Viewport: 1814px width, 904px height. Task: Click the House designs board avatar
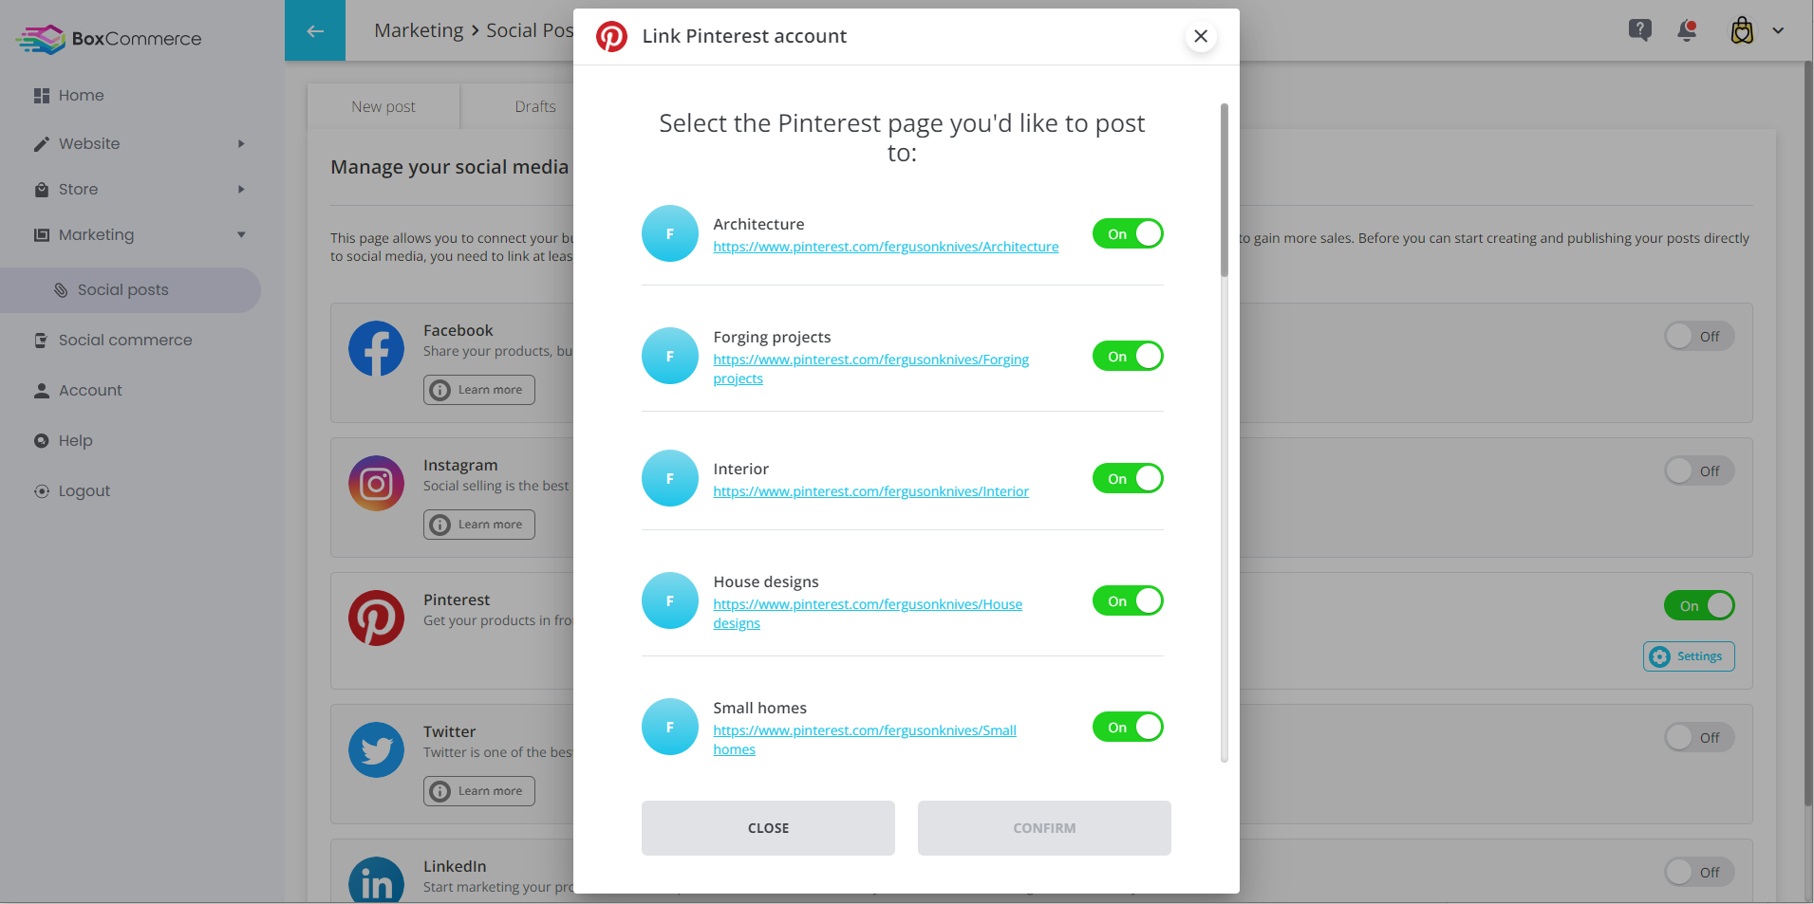tap(670, 600)
